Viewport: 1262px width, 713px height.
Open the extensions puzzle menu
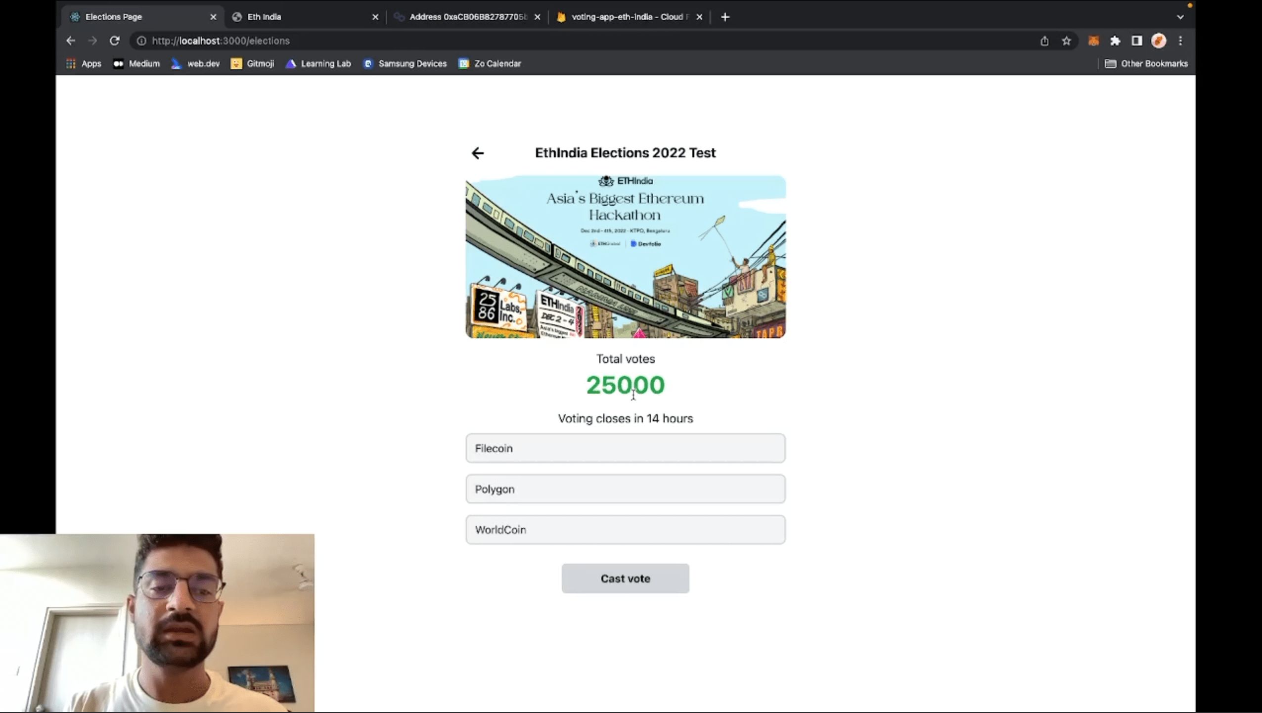pyautogui.click(x=1115, y=41)
